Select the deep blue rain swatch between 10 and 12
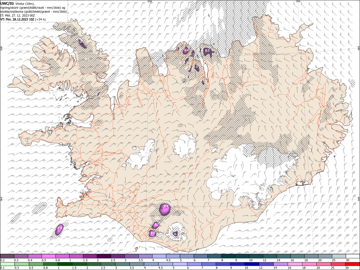 tap(252, 264)
